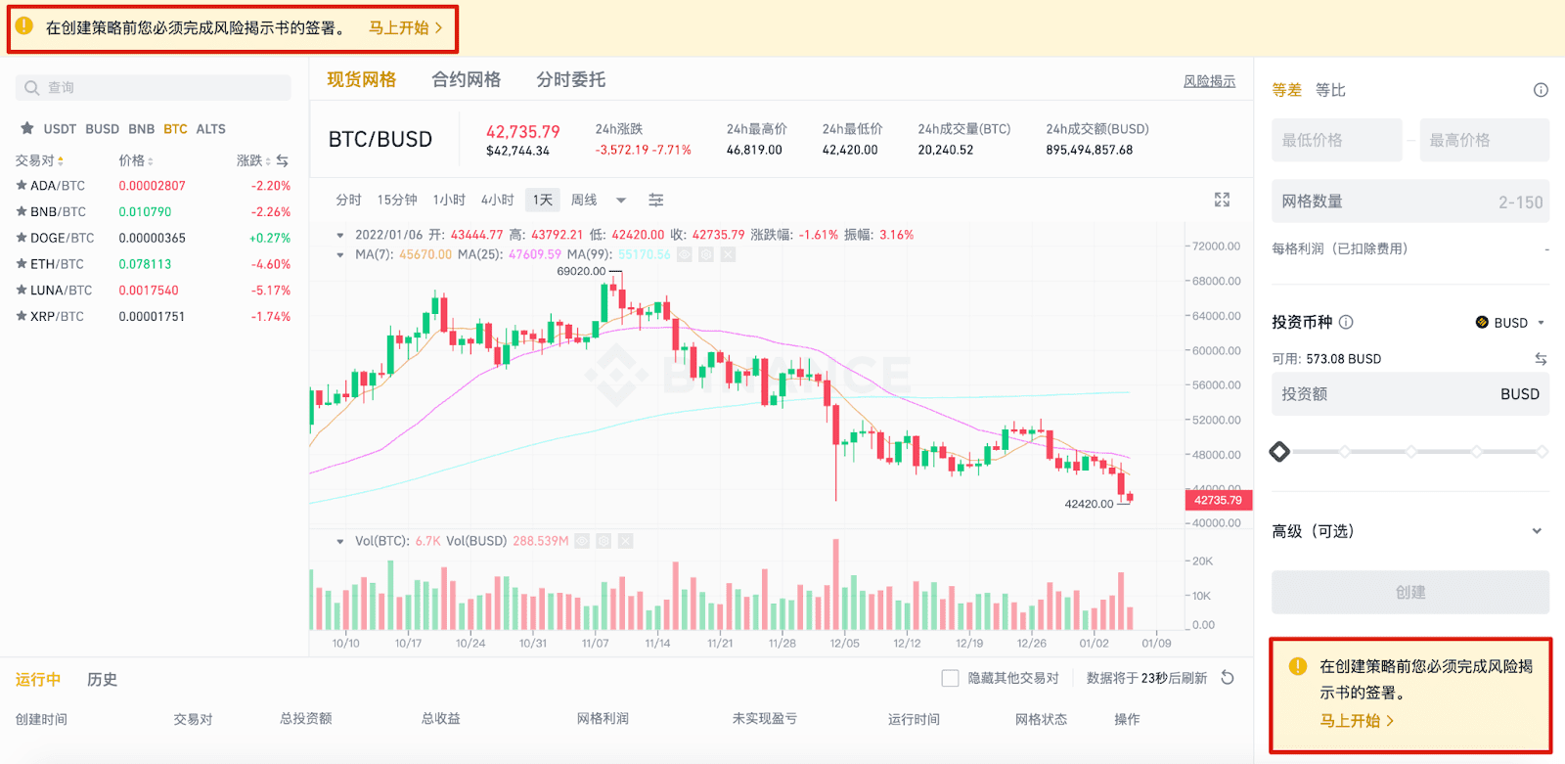Select BTC market tab
1565x764 pixels.
[175, 128]
